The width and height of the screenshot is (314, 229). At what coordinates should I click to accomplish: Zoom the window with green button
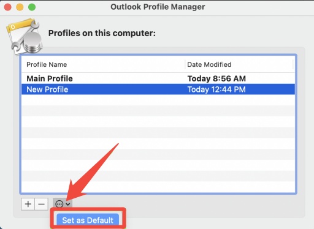click(32, 7)
